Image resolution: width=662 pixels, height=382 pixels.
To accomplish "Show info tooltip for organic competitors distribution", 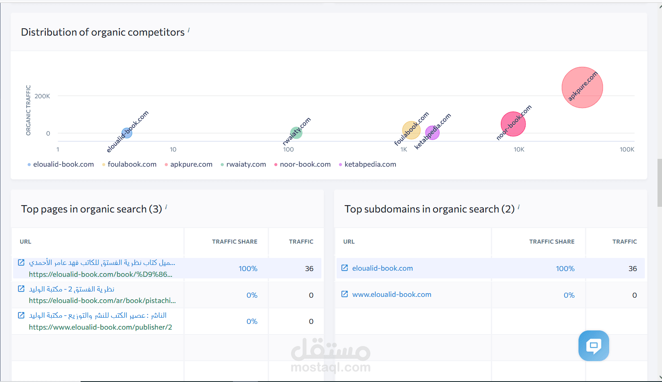I will pos(189,30).
